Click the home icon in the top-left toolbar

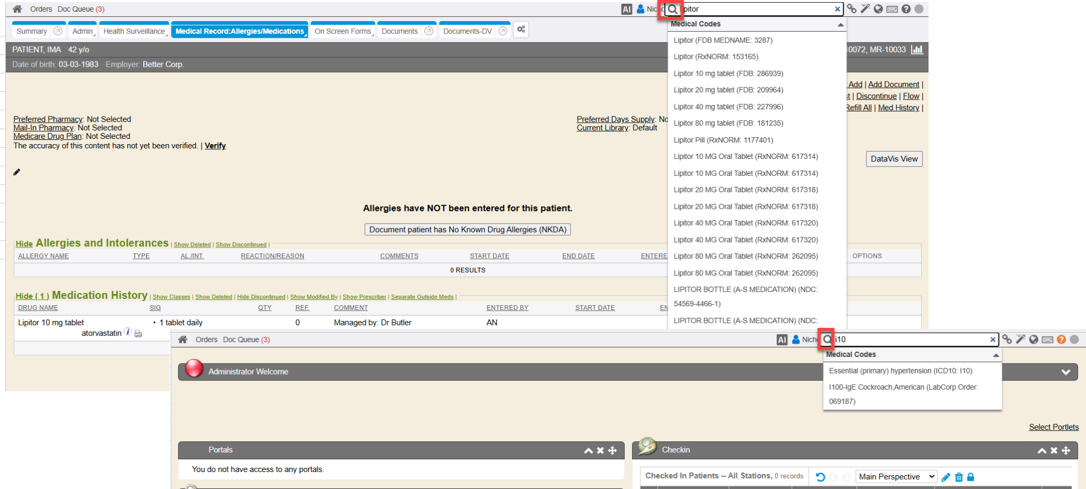coord(17,9)
